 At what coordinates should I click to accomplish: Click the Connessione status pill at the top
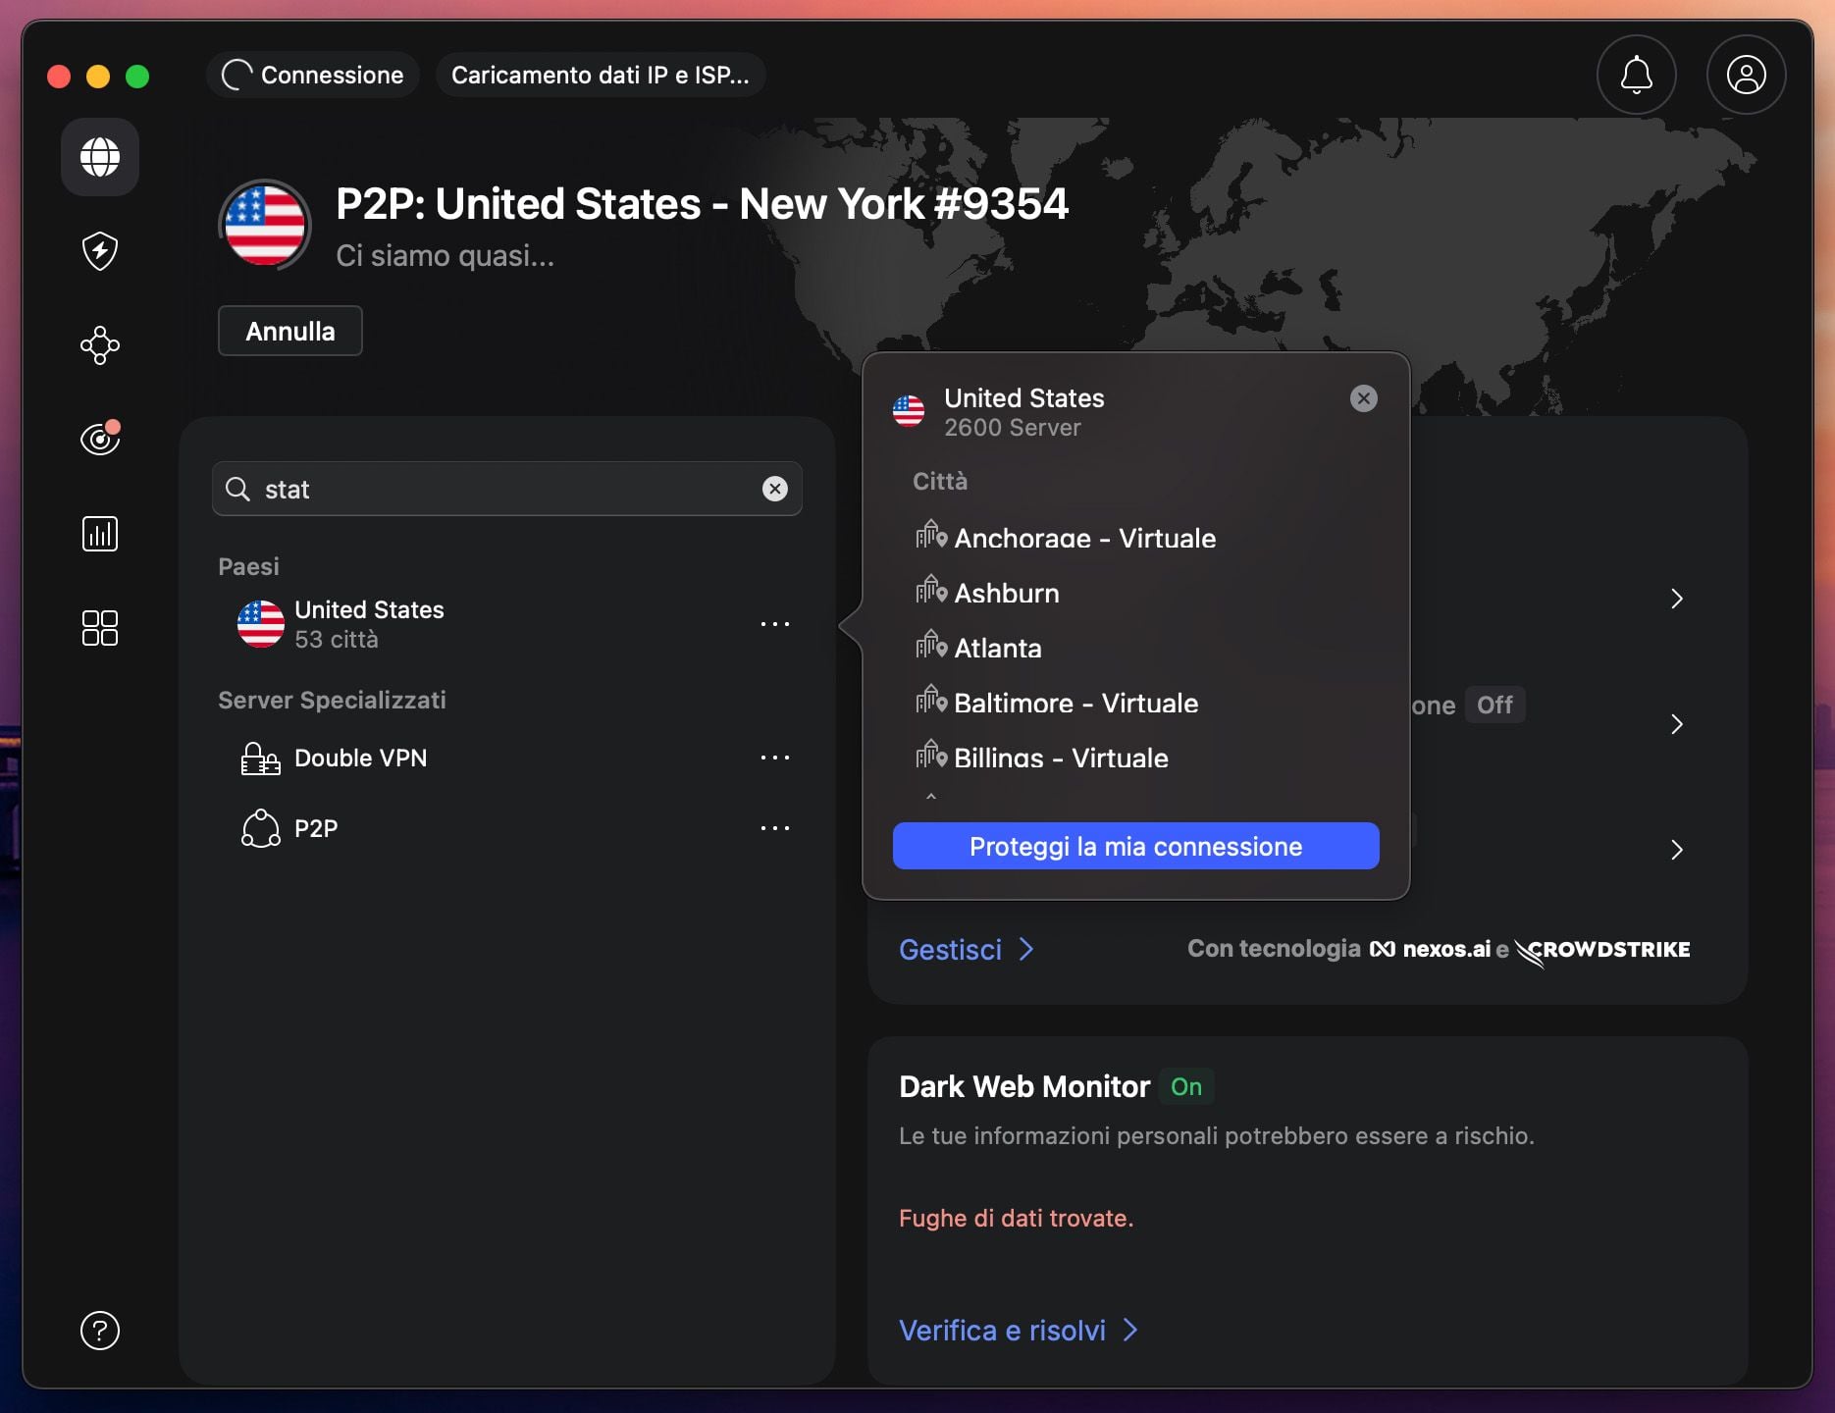[x=312, y=75]
